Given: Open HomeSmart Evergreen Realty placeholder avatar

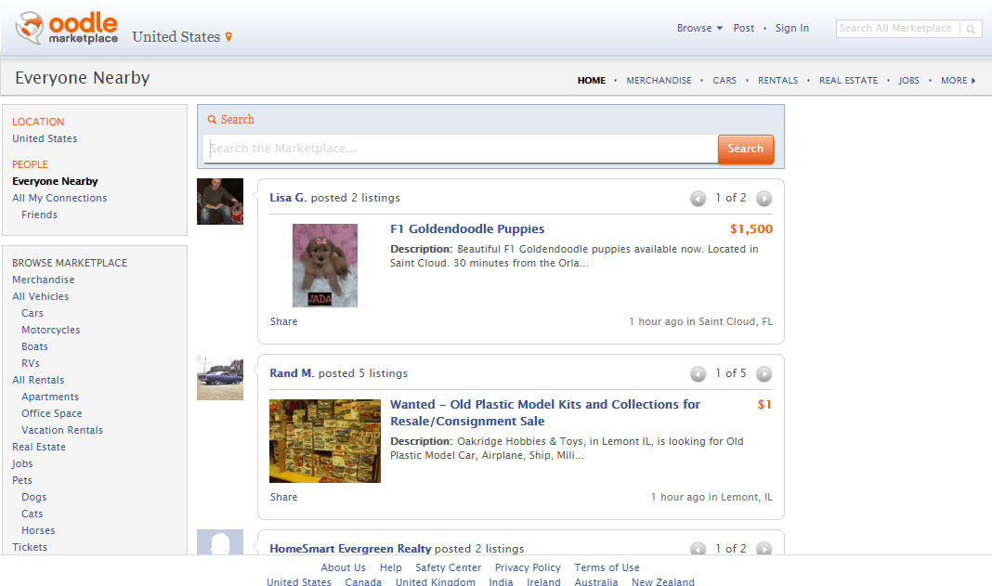Looking at the screenshot, I should pyautogui.click(x=220, y=542).
